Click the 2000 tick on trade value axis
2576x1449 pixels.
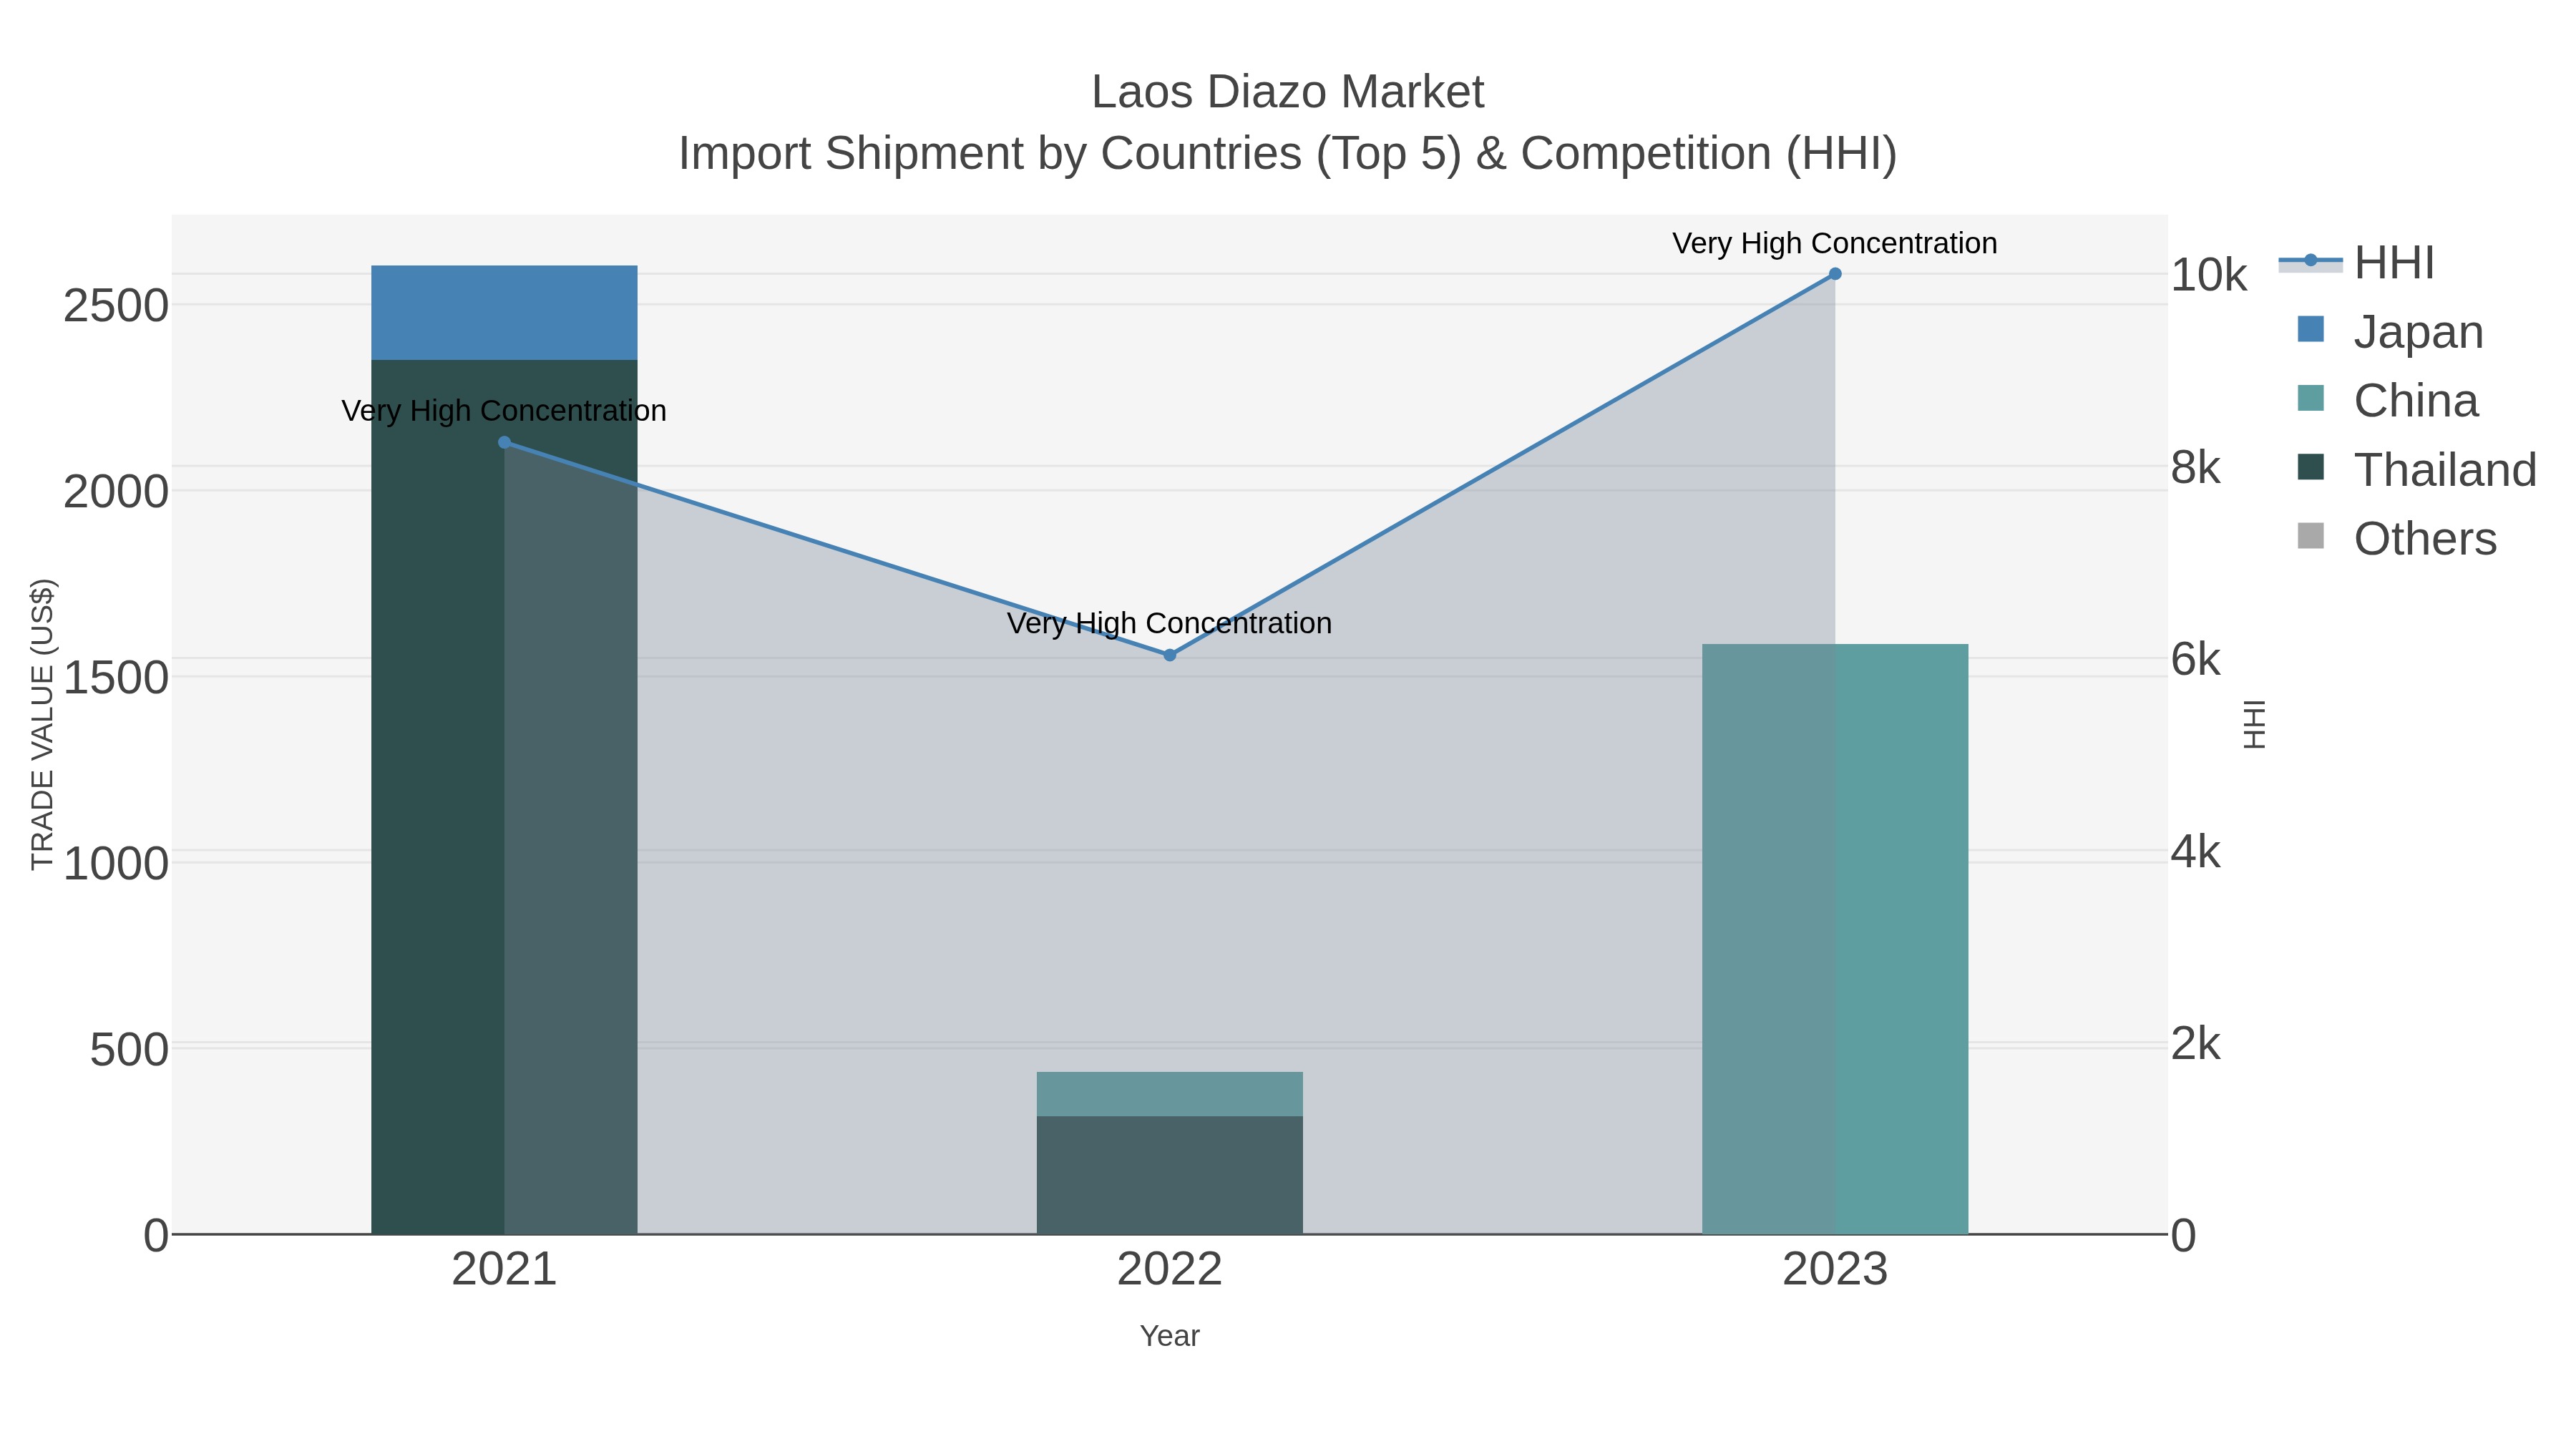coord(116,492)
